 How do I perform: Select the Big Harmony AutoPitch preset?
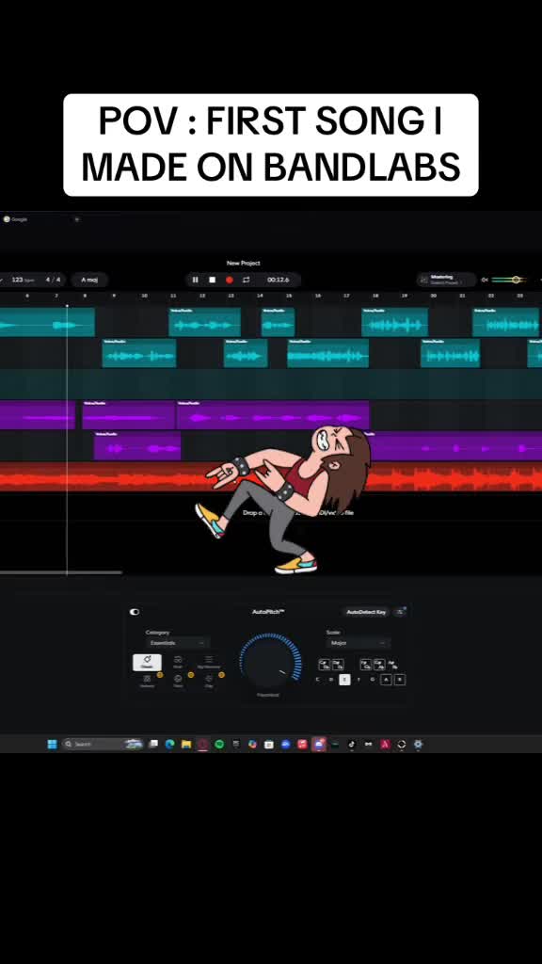click(x=208, y=662)
